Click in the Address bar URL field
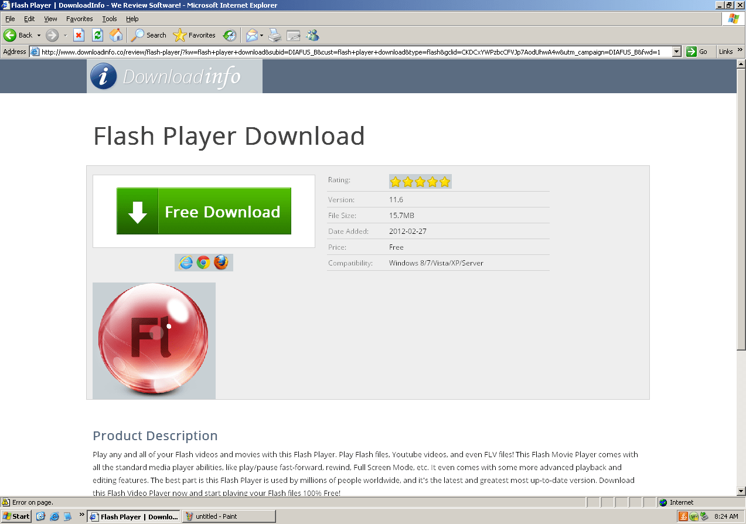This screenshot has height=524, width=746. pos(350,52)
